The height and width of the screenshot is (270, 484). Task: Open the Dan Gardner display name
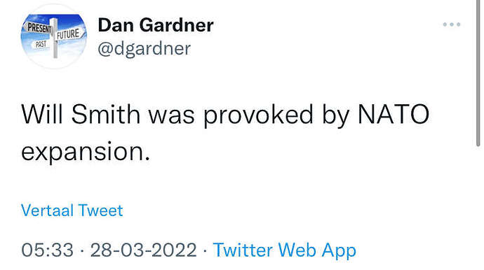click(156, 25)
